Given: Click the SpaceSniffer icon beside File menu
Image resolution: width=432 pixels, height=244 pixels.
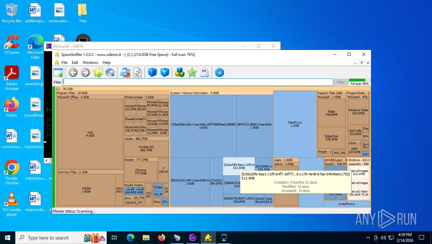Looking at the screenshot, I should 57,63.
